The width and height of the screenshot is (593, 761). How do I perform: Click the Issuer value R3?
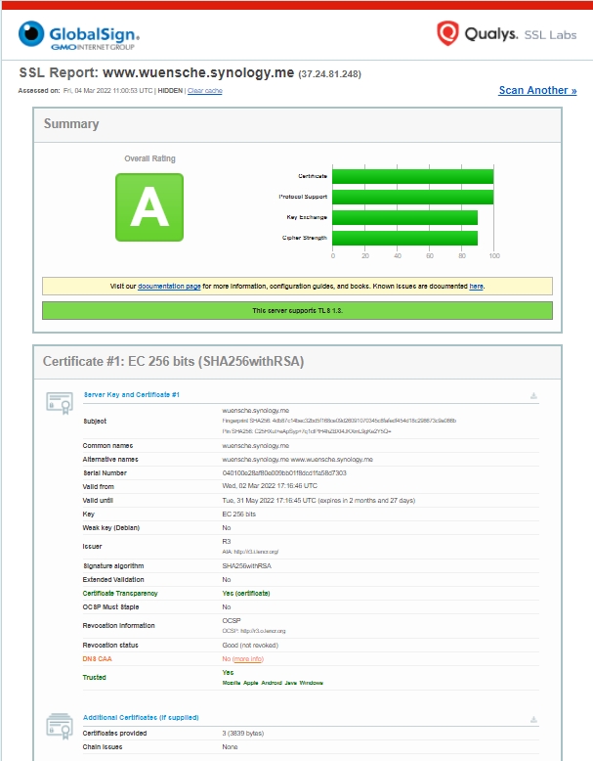pyautogui.click(x=227, y=542)
